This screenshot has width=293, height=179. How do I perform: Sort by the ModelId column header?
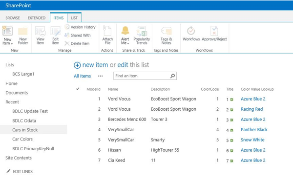click(x=93, y=89)
